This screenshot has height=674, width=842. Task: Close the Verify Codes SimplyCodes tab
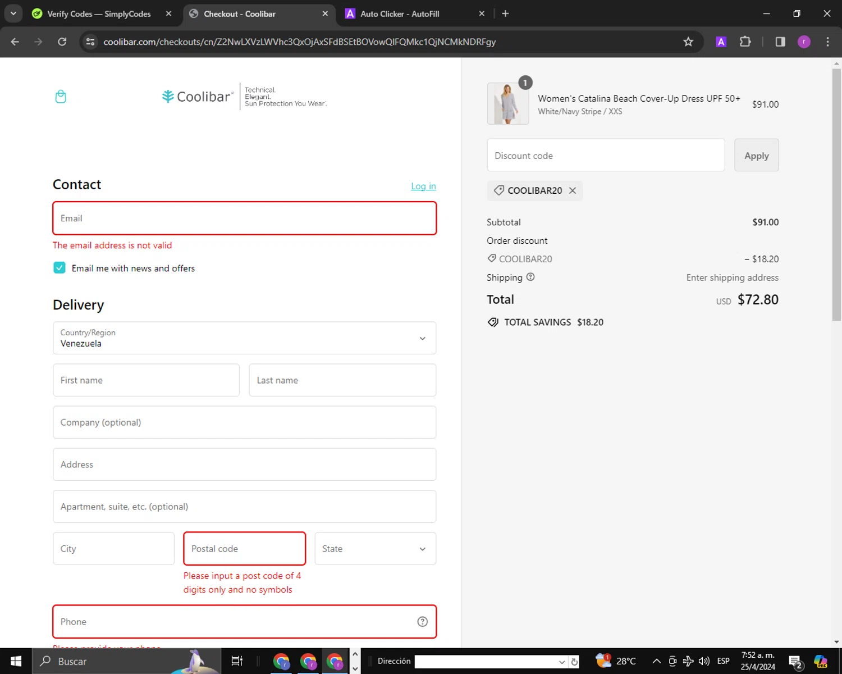(168, 13)
